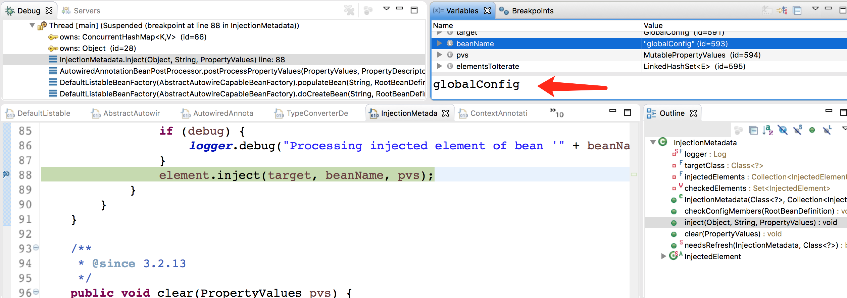Collapse the Thread [main] node

pyautogui.click(x=32, y=25)
